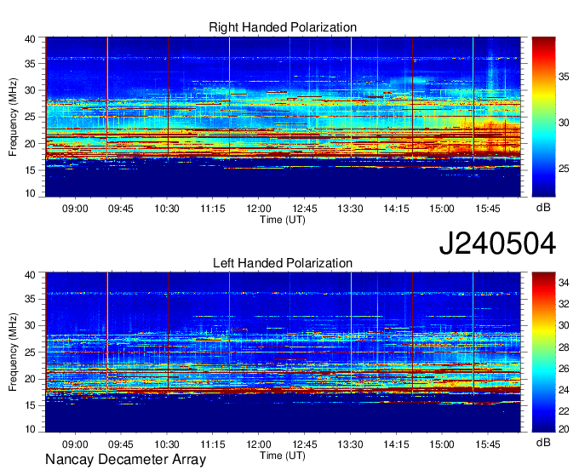
Task: Click dB label under top color bar
Action: [543, 208]
